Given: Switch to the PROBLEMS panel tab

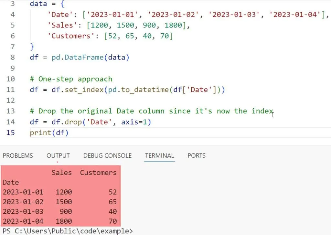Looking at the screenshot, I should [x=18, y=156].
